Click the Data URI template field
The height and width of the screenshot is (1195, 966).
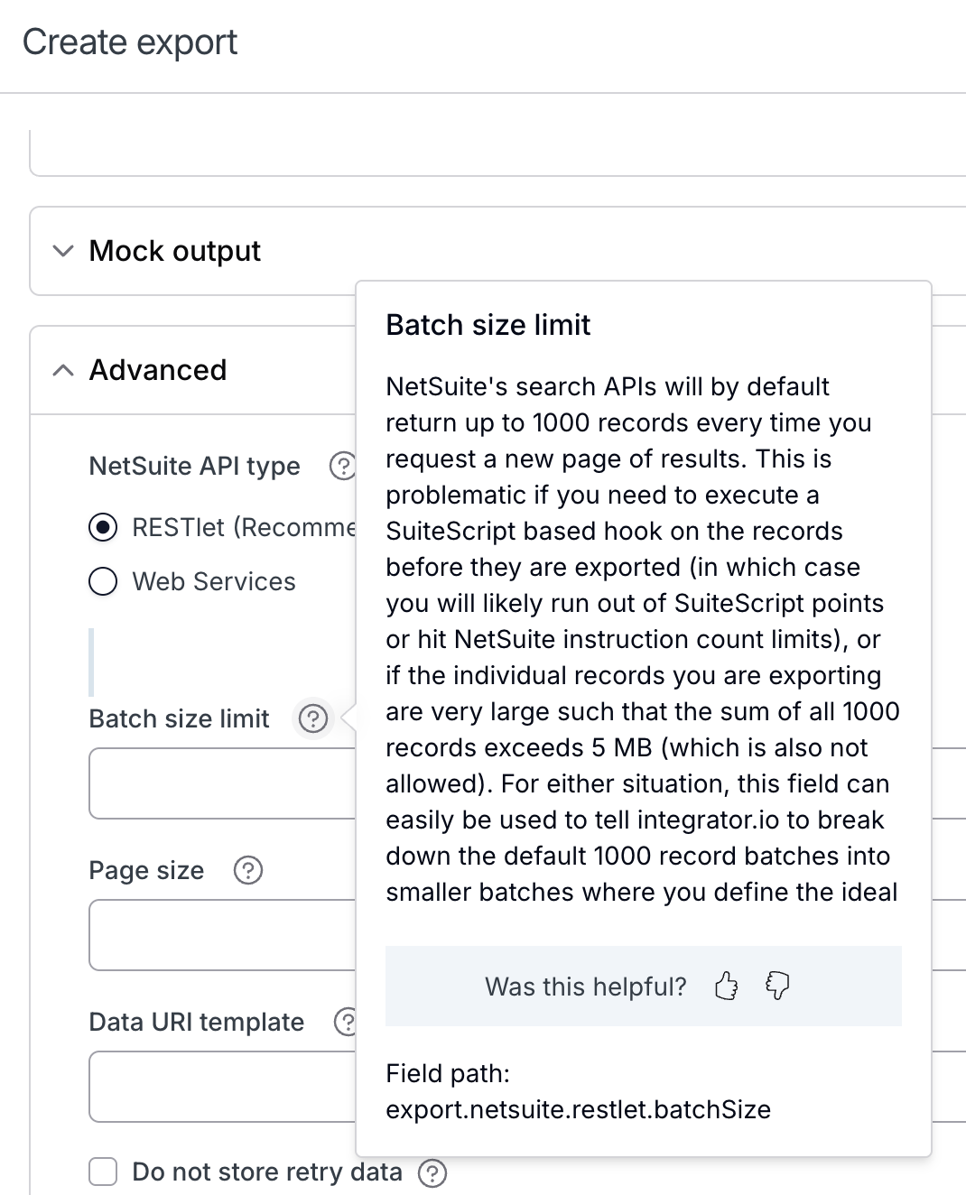tap(222, 1087)
